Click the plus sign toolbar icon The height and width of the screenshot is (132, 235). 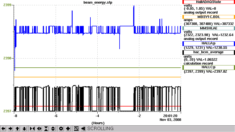click(68, 129)
